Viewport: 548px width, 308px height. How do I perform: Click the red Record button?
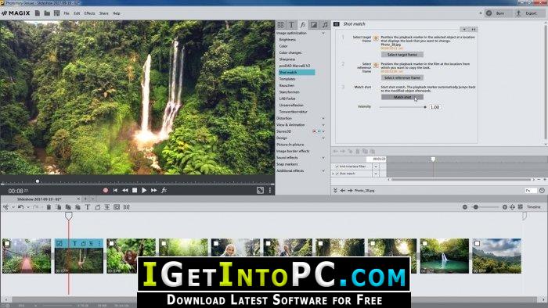point(106,191)
